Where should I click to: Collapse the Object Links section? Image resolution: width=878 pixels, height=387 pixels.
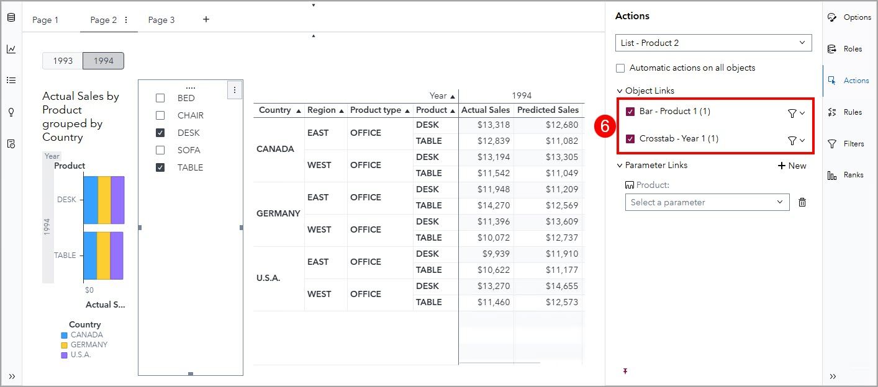coord(620,91)
